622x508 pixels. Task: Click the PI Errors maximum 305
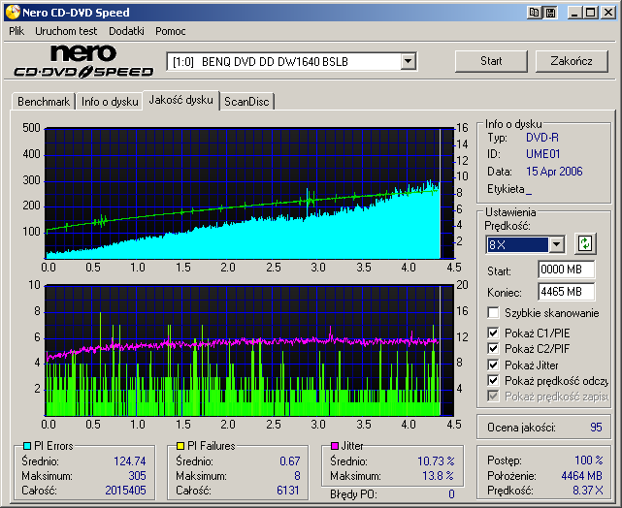137,475
